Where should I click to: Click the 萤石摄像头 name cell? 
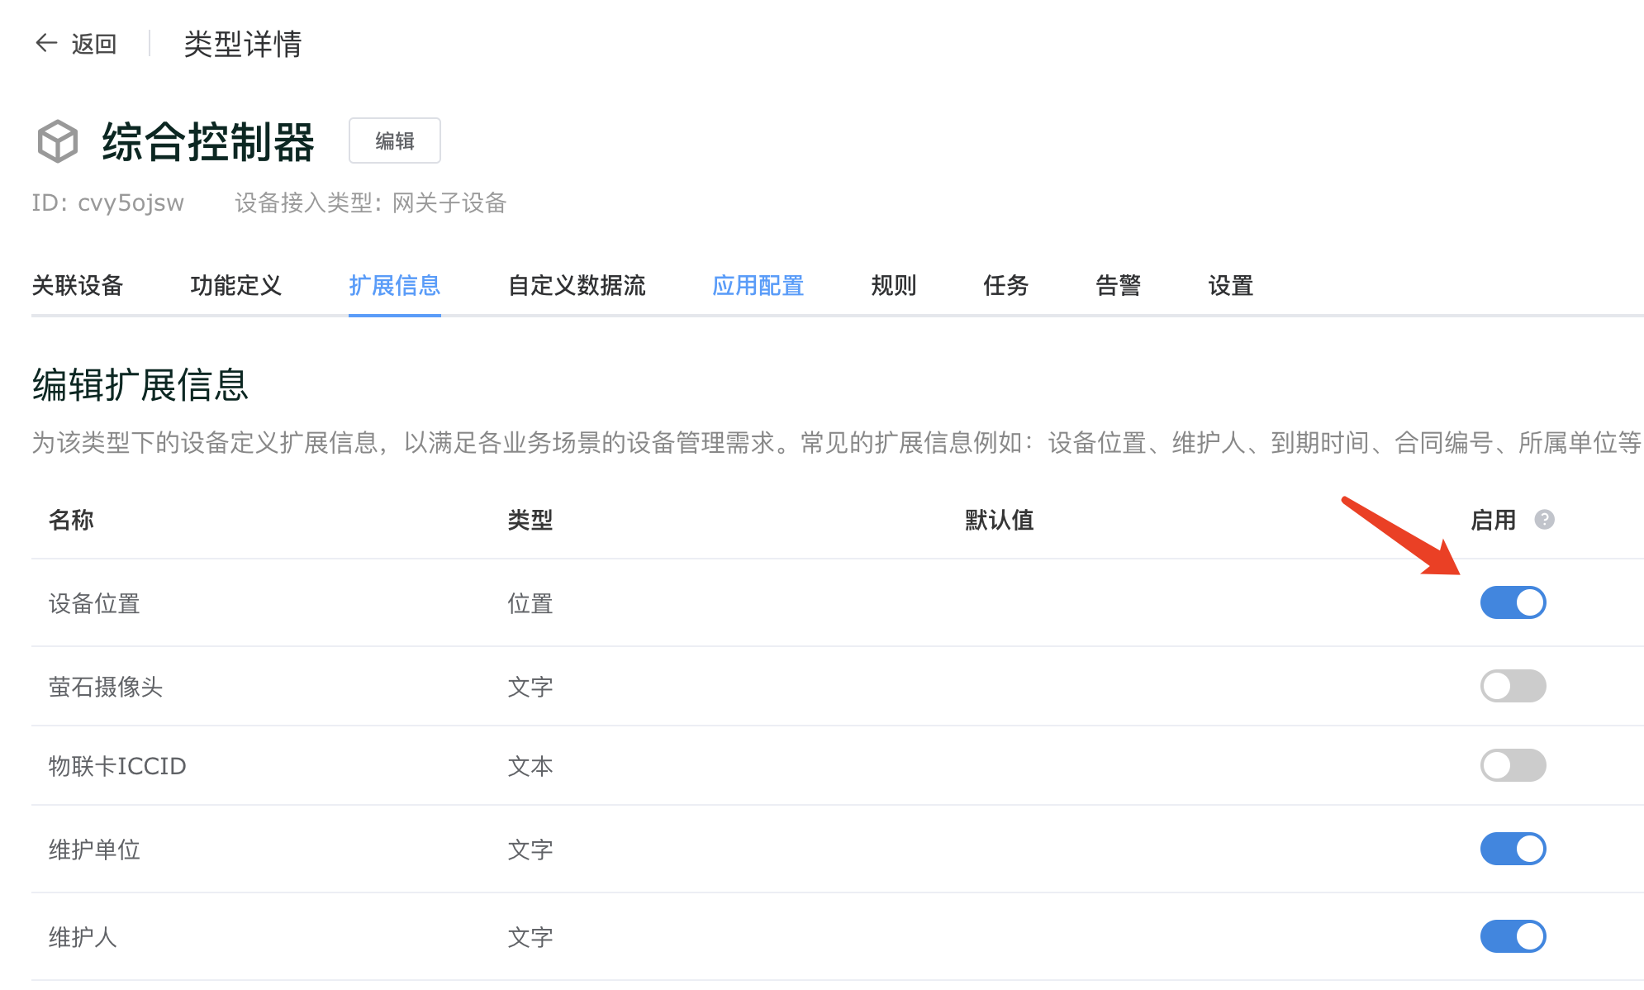pos(106,687)
